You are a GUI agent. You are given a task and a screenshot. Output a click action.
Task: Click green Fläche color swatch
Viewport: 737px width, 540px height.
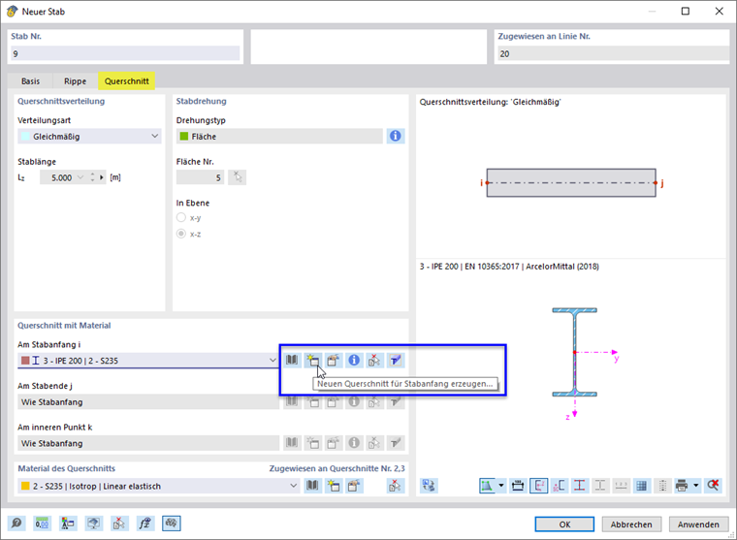pyautogui.click(x=184, y=137)
